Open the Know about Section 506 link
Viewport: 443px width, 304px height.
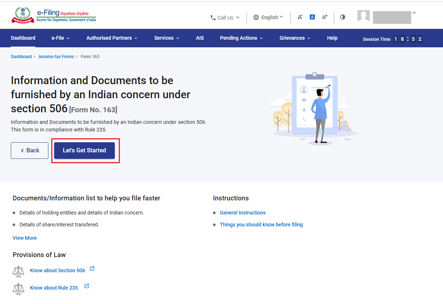(x=57, y=270)
